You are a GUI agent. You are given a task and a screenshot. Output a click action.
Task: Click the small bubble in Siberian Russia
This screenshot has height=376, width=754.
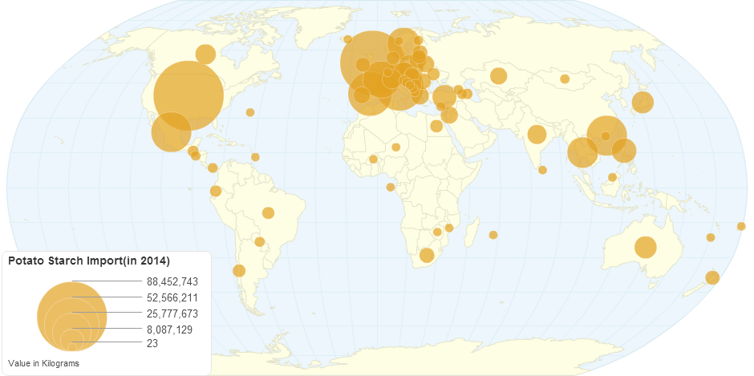click(565, 79)
